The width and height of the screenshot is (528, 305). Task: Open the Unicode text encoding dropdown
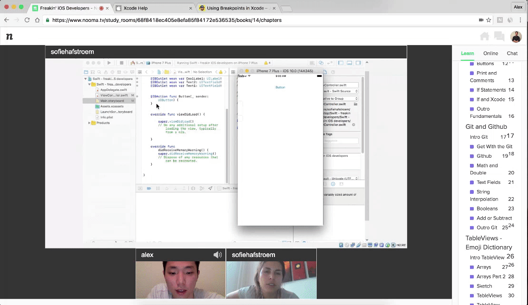(341, 179)
